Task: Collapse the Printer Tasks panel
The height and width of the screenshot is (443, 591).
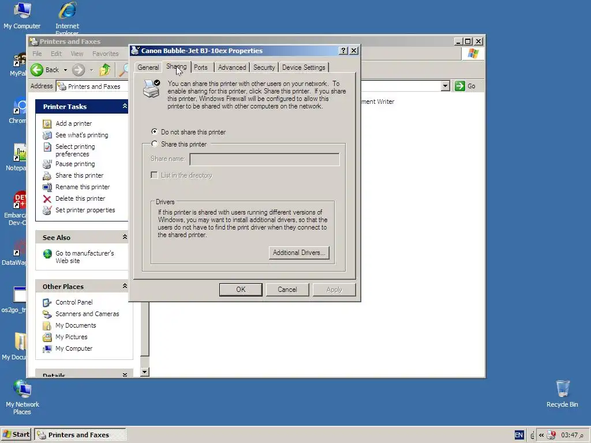Action: coord(125,107)
